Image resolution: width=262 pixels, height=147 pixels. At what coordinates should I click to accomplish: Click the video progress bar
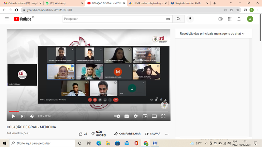click(89, 111)
